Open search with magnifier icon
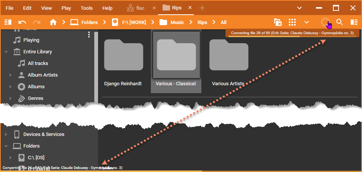This screenshot has width=362, height=172. click(340, 22)
